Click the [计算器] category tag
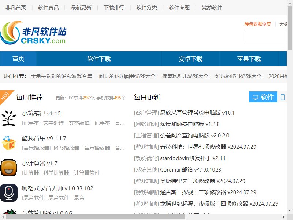This screenshot has width=293, height=220. (x=31, y=173)
